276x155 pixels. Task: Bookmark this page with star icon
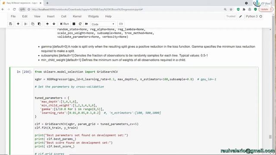point(231,9)
